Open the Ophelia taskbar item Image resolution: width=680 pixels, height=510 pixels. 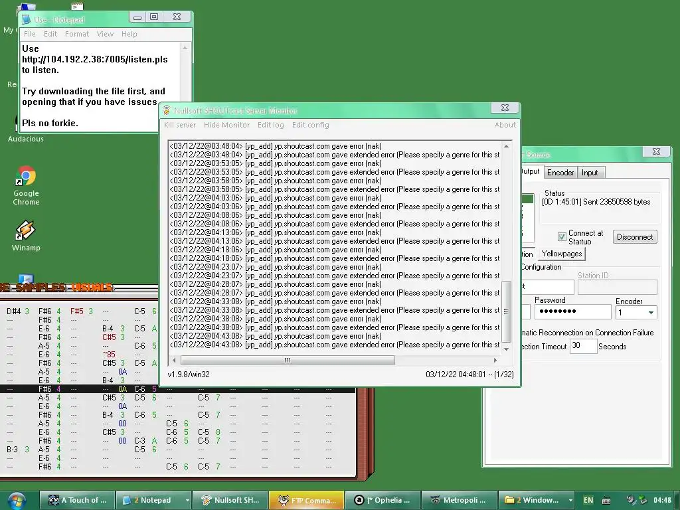pos(383,500)
